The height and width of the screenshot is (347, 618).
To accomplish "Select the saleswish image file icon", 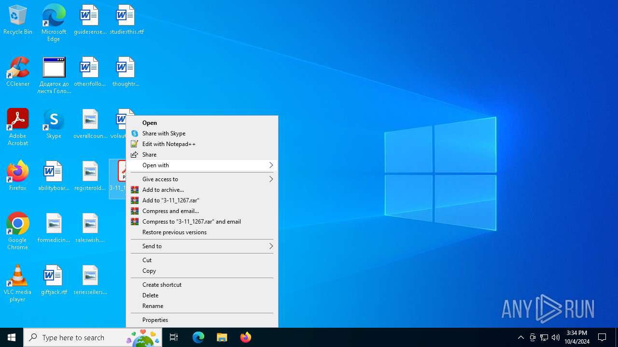I will 90,228.
